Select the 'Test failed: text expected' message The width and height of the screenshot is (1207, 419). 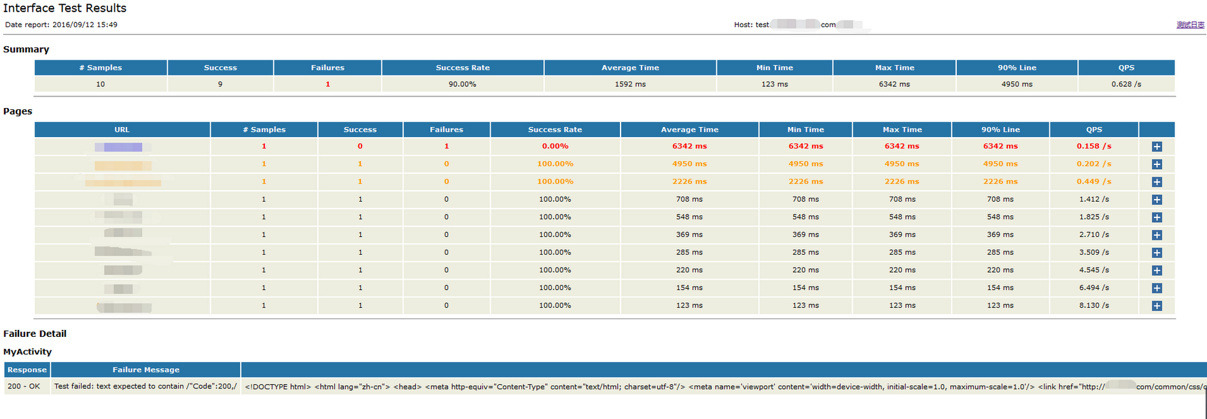(145, 386)
